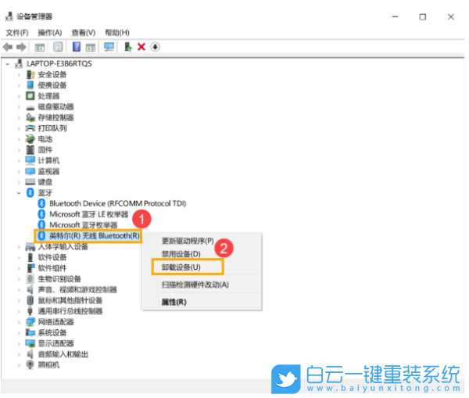Expand the 显示适配器 category

(19, 344)
